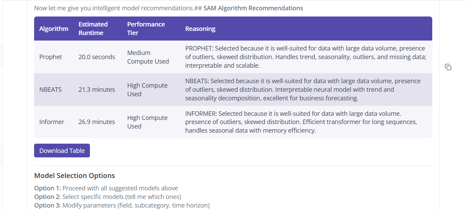Click the High Compute Used cell for NBEATS
The width and height of the screenshot is (466, 211).
click(x=147, y=89)
